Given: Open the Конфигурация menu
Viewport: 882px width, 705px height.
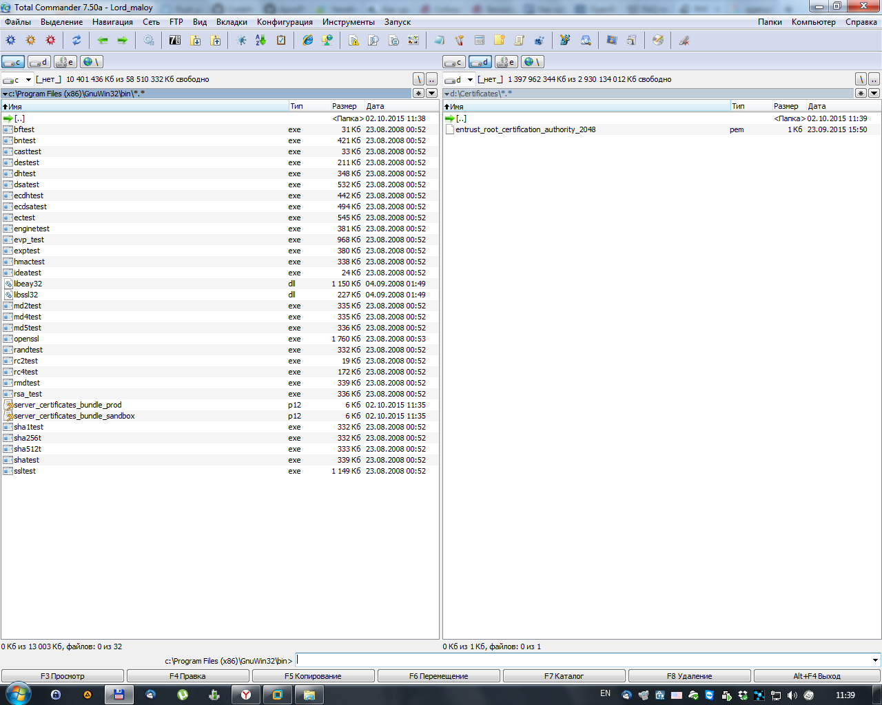Looking at the screenshot, I should [285, 22].
